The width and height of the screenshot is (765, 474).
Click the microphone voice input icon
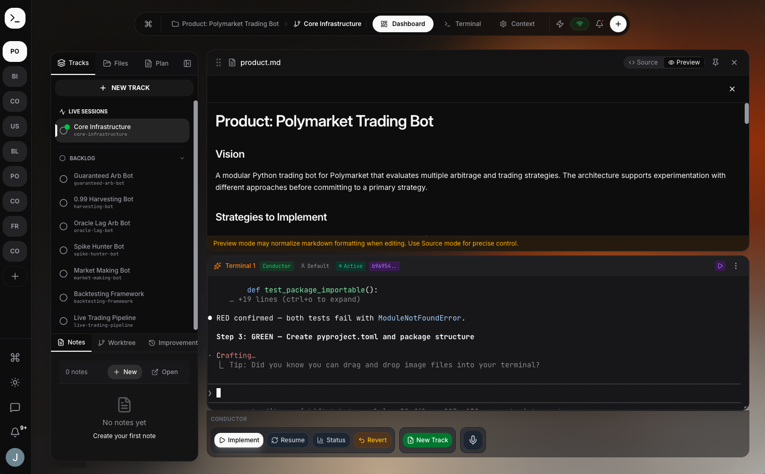coord(473,440)
